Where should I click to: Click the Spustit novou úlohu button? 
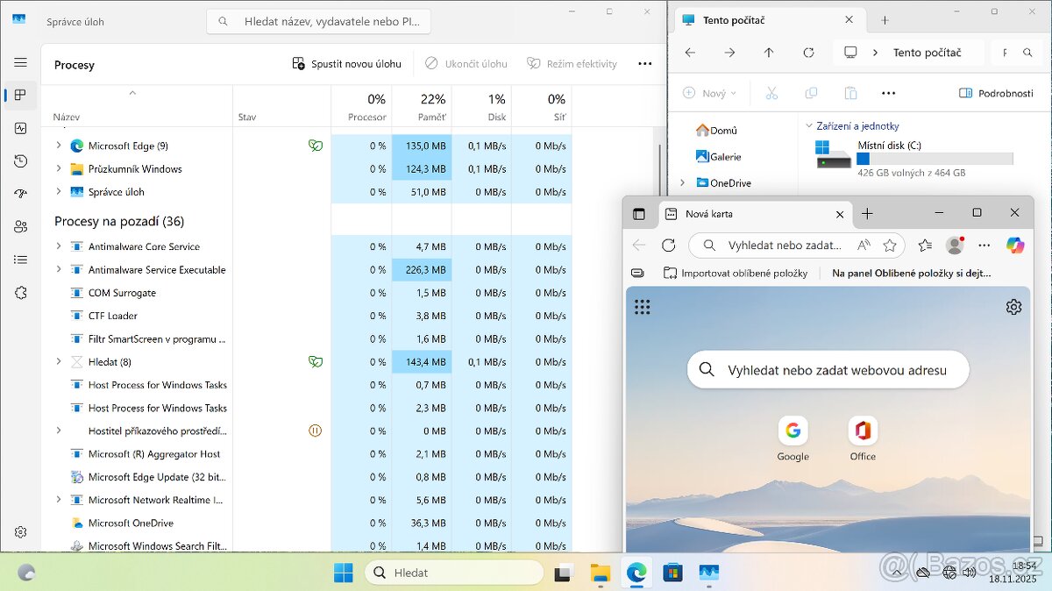(348, 63)
